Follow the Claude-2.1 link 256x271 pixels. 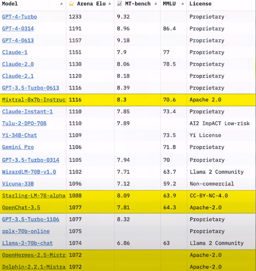[x=18, y=76]
